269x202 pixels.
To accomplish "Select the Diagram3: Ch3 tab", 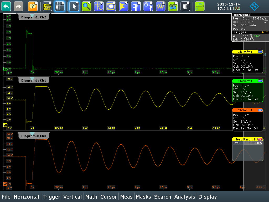I will (x=34, y=136).
